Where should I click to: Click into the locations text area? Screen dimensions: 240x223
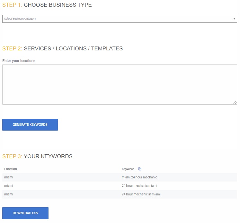[x=120, y=84]
